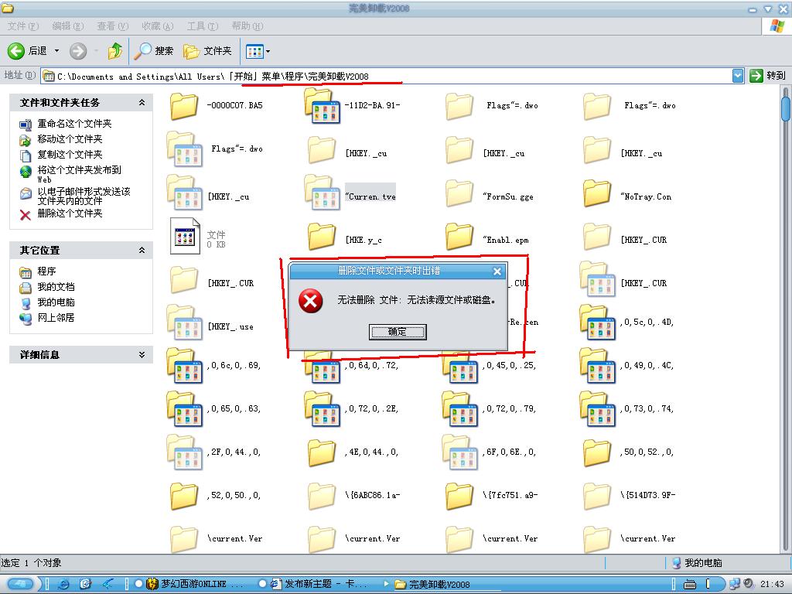The height and width of the screenshot is (594, 792).
Task: Select the ,0,49,0,.4C, folder icon
Action: [x=598, y=366]
